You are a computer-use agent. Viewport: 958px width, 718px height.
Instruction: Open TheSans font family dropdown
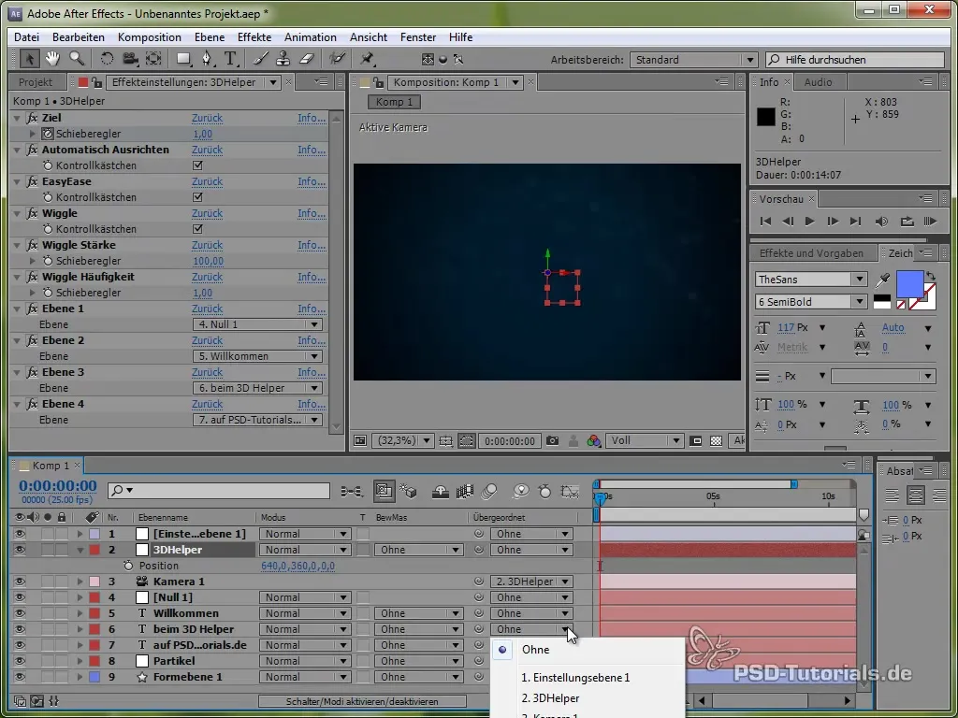(811, 280)
